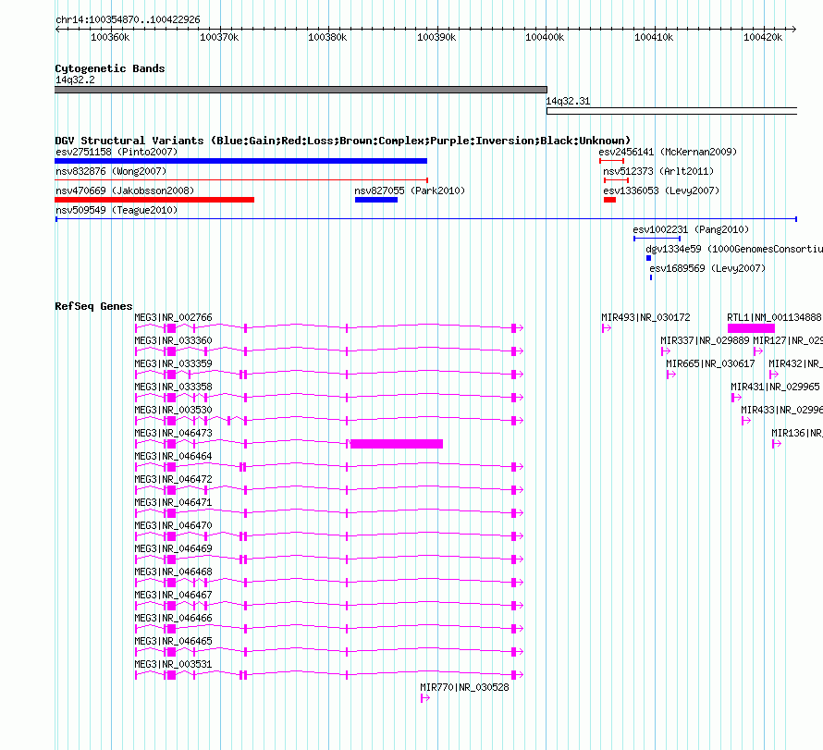Image resolution: width=823 pixels, height=750 pixels.
Task: Click the 100380k ruler tick label
Action: tap(327, 38)
